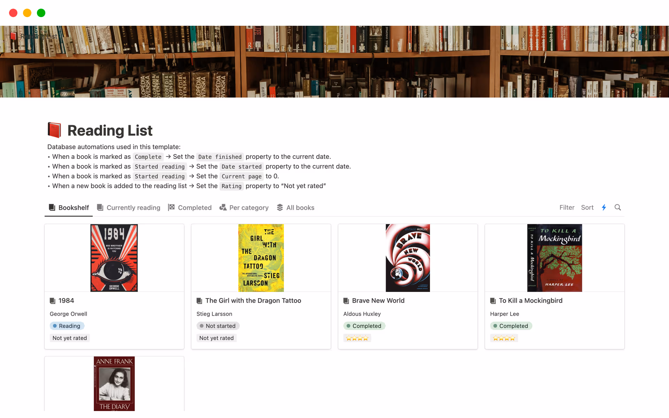Click the red book page icon

point(54,130)
